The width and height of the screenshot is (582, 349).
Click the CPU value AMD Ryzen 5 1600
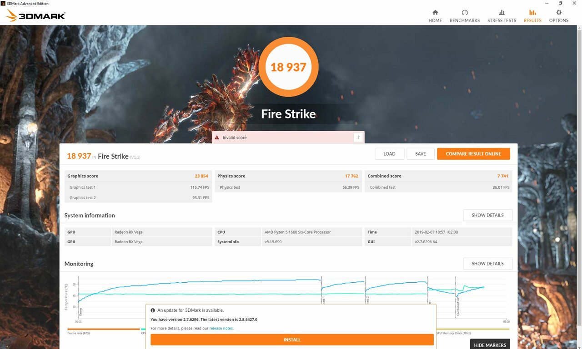coord(297,232)
